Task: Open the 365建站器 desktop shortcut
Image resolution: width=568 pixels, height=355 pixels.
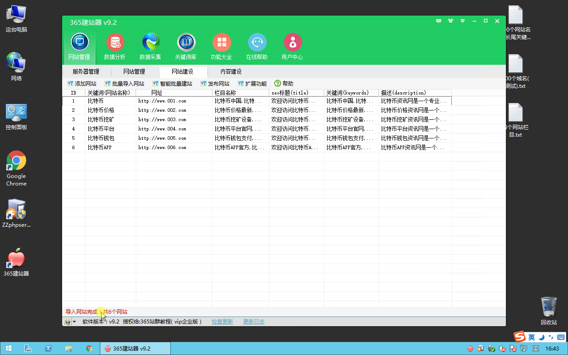Action: click(x=16, y=262)
